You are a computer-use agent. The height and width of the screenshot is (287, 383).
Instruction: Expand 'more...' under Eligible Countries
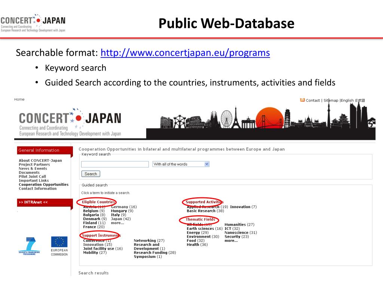point(117,223)
